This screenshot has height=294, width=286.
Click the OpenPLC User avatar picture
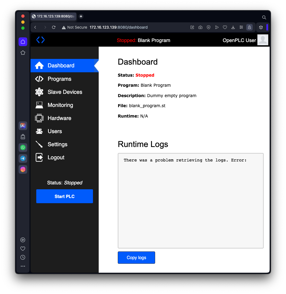(x=263, y=40)
